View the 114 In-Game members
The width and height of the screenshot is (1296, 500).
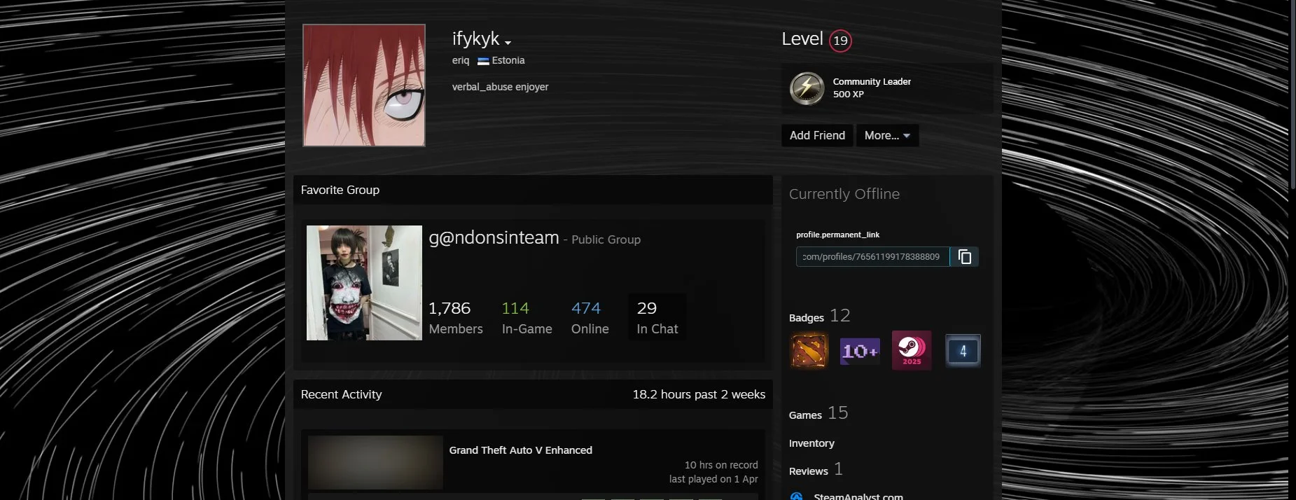527,318
